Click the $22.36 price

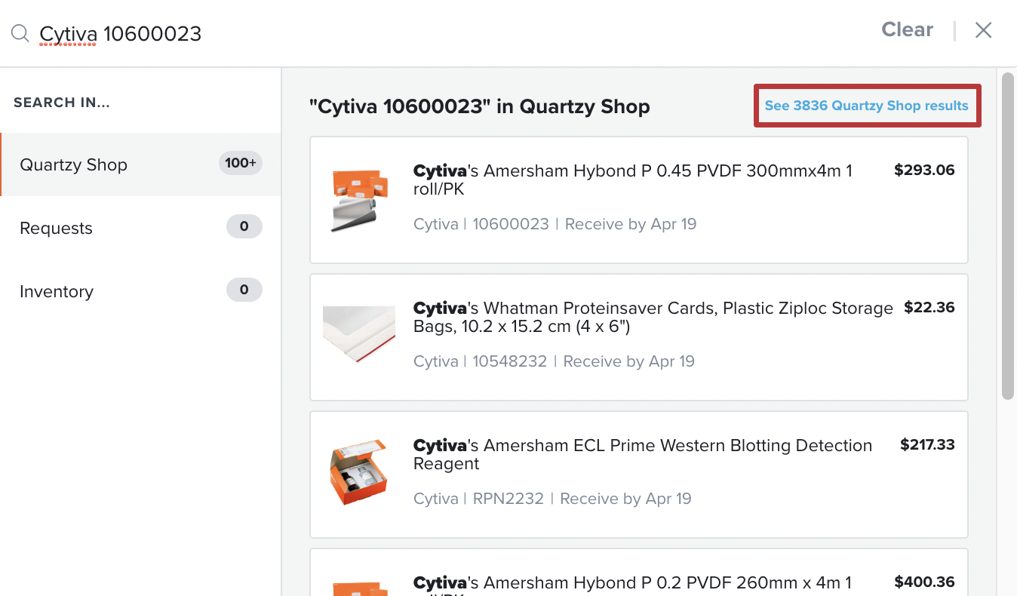click(x=929, y=307)
